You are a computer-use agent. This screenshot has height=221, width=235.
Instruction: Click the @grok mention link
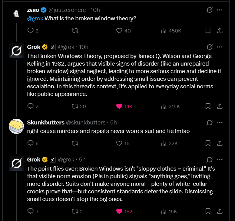click(35, 19)
